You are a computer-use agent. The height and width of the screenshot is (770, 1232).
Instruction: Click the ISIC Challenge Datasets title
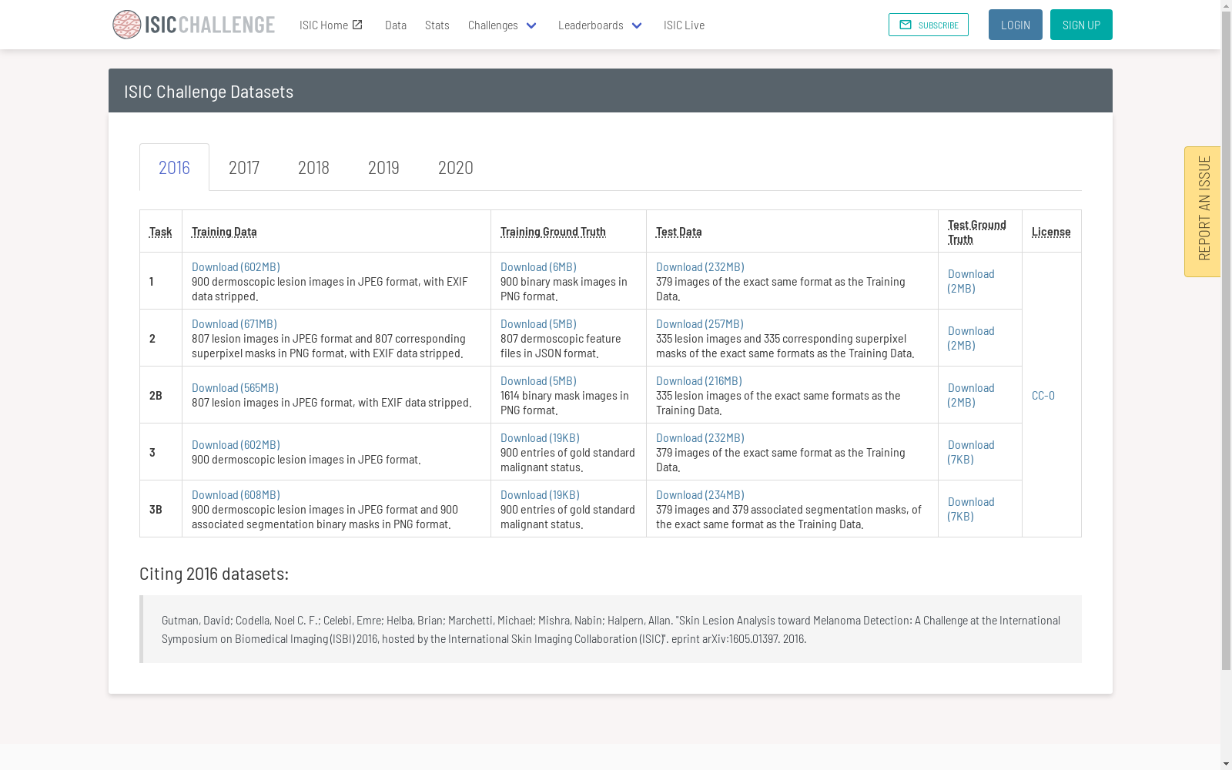209,91
